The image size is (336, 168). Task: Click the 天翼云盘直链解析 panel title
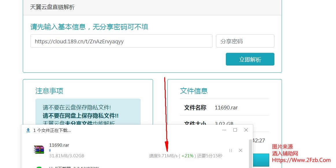click(52, 7)
